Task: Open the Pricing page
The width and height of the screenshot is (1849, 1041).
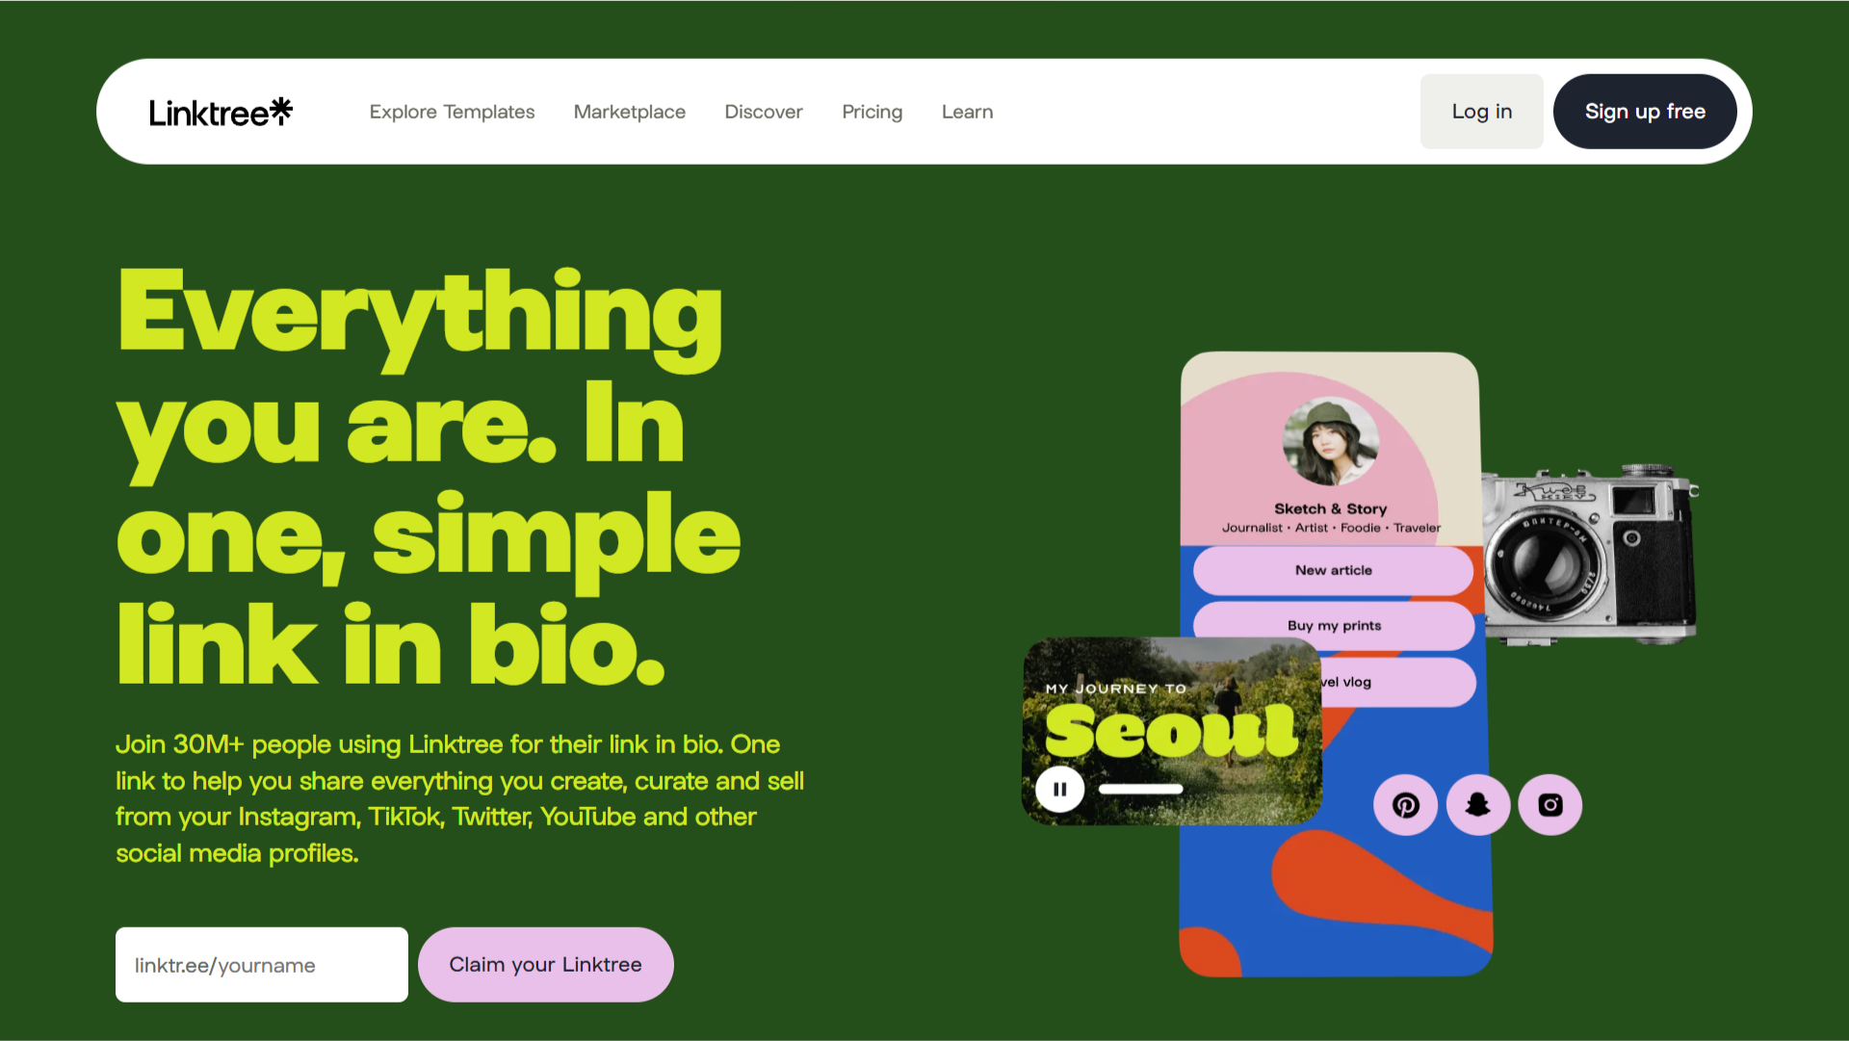Action: click(872, 112)
